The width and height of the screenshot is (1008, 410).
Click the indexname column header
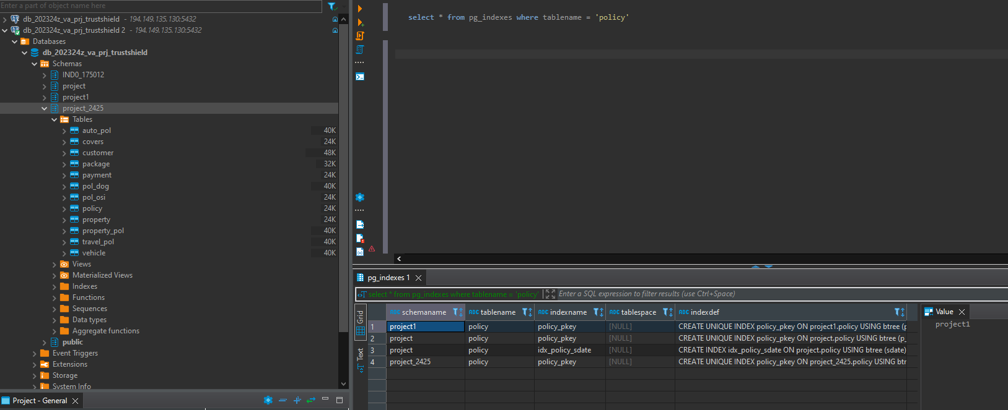568,312
